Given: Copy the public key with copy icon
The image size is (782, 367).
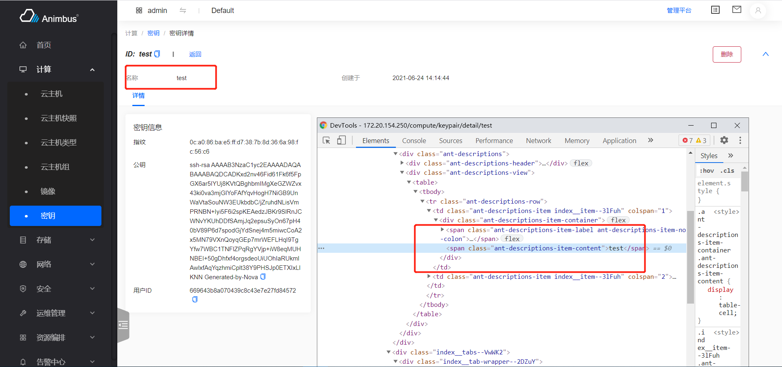Looking at the screenshot, I should point(263,277).
